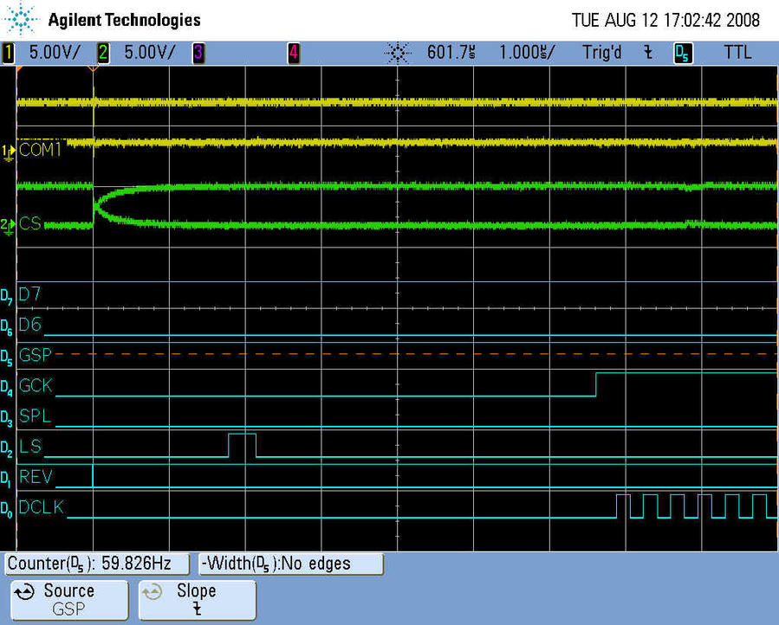
Task: Select the GCK digital channel label
Action: (36, 386)
